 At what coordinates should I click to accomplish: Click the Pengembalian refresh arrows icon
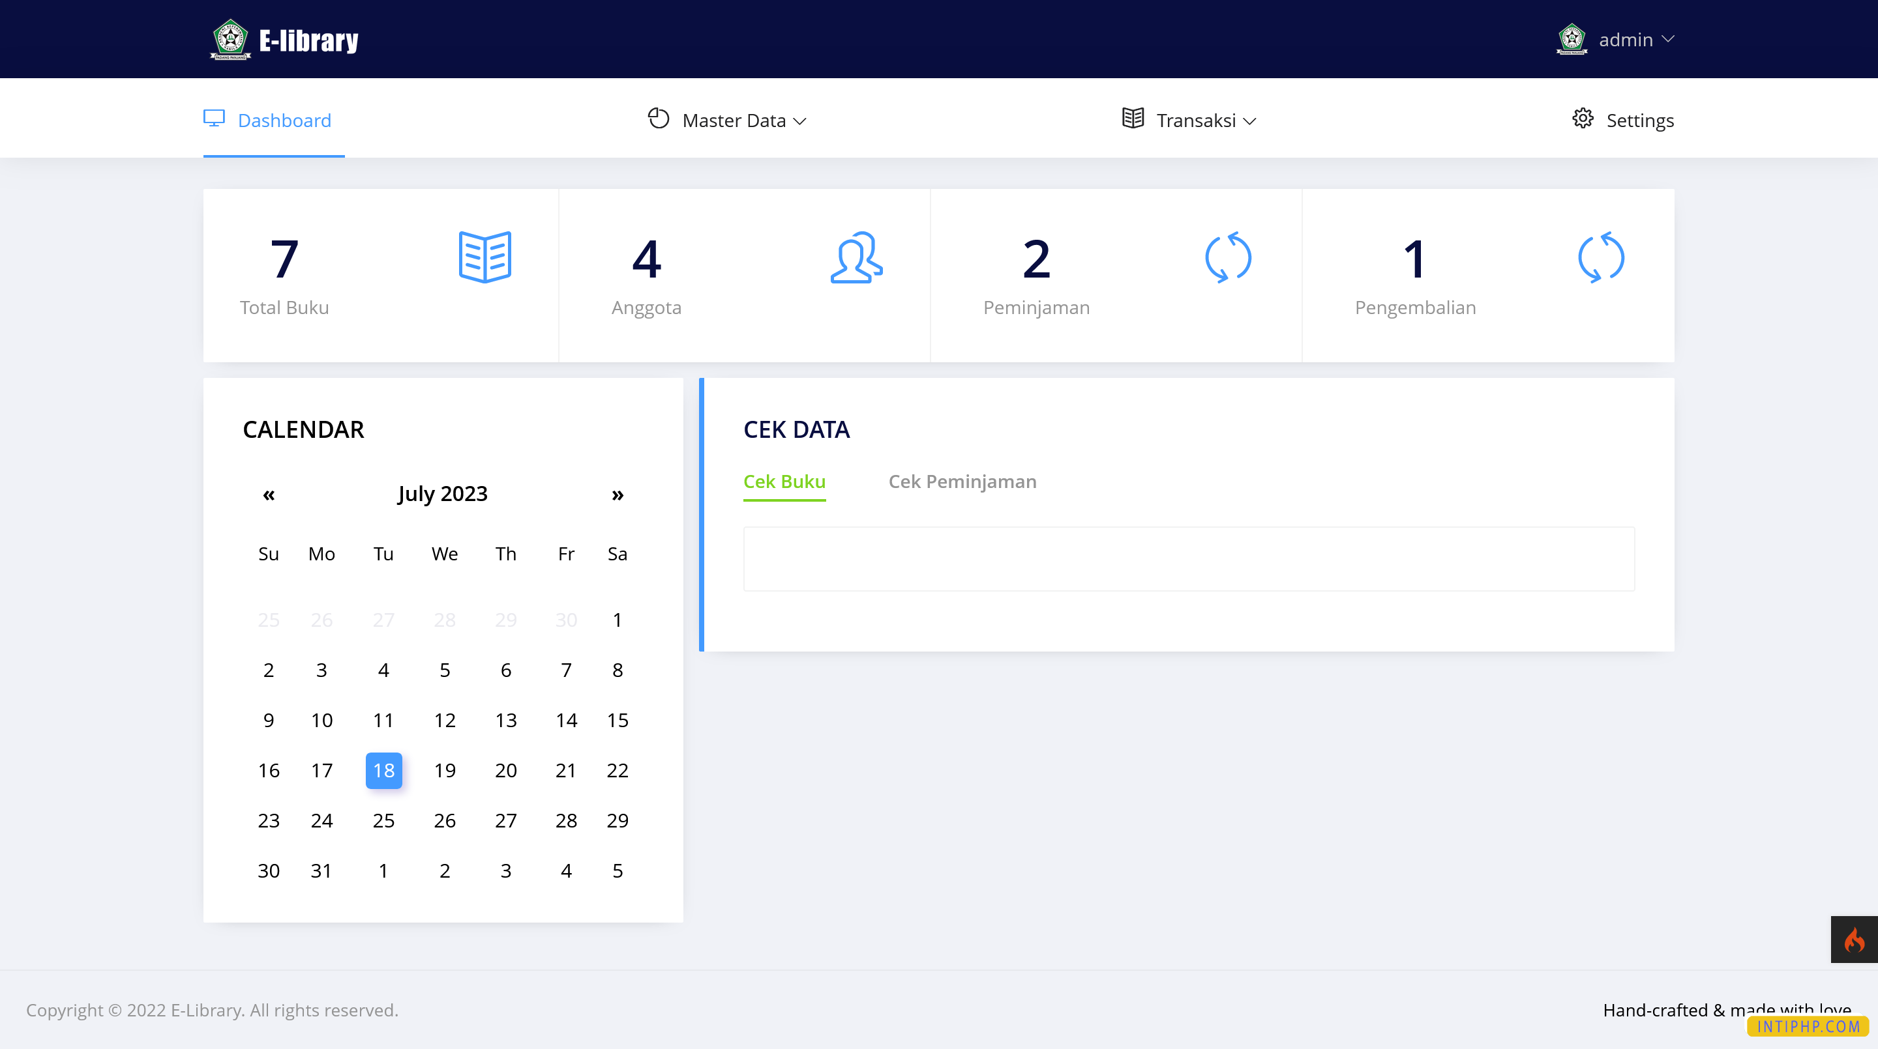click(x=1600, y=257)
